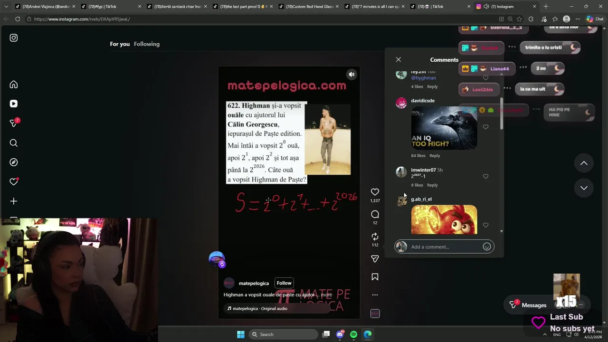Go to the next reel with the down arrow

pos(584,188)
